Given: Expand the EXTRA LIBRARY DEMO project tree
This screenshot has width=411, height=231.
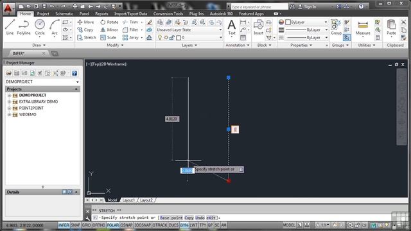Looking at the screenshot, I should 9,101.
